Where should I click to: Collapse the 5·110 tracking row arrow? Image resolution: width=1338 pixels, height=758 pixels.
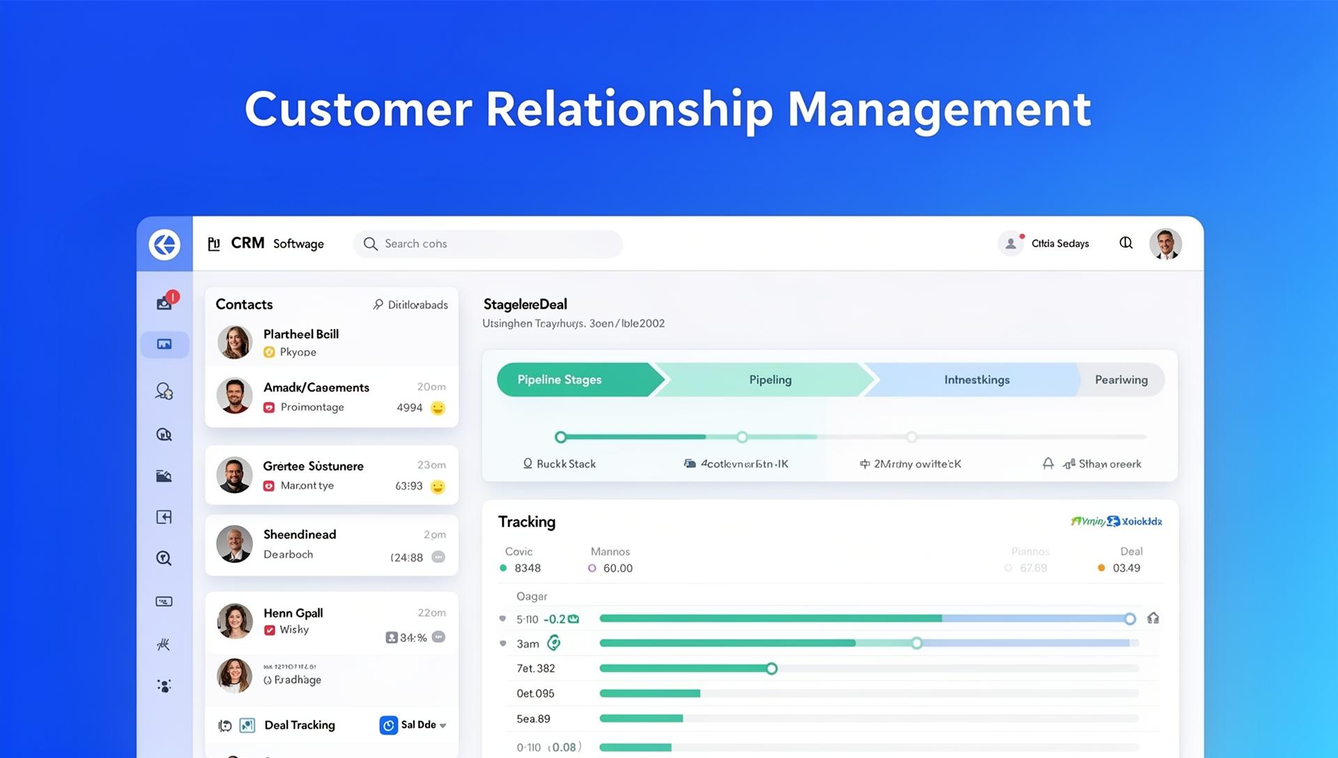tap(502, 619)
